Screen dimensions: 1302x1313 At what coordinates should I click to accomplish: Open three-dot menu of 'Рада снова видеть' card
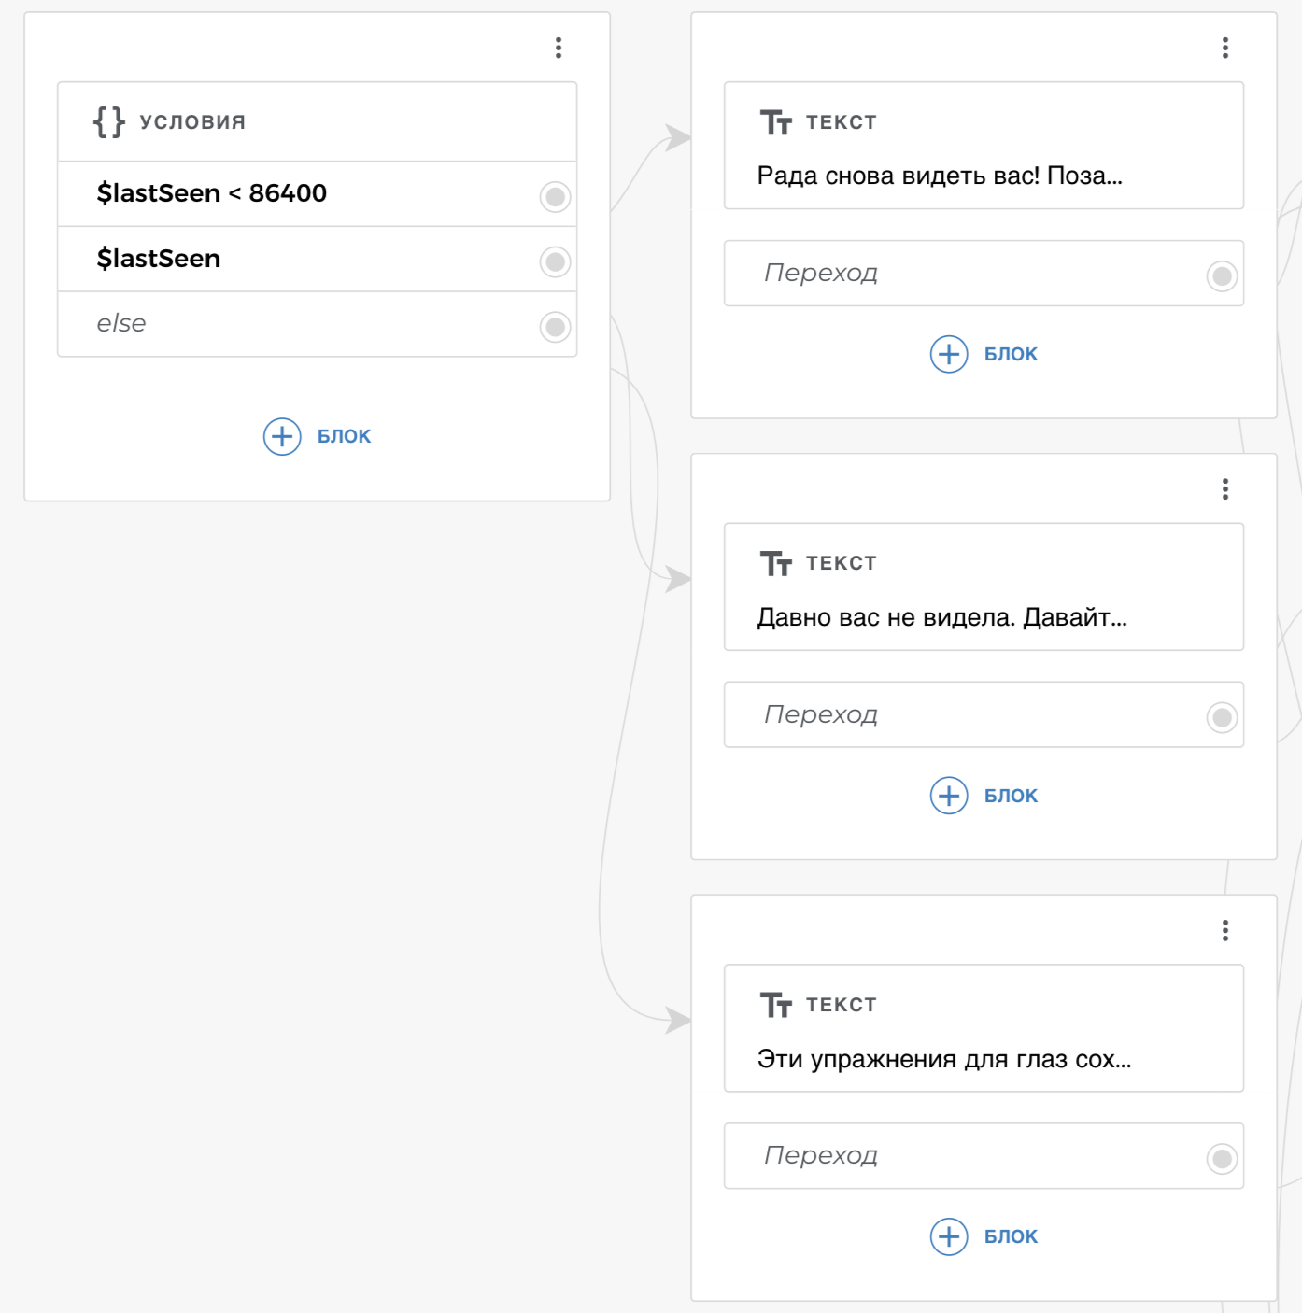click(x=1225, y=48)
